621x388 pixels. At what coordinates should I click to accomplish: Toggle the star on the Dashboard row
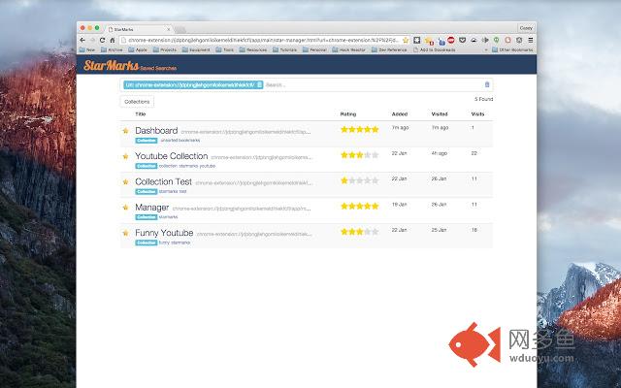pos(125,131)
